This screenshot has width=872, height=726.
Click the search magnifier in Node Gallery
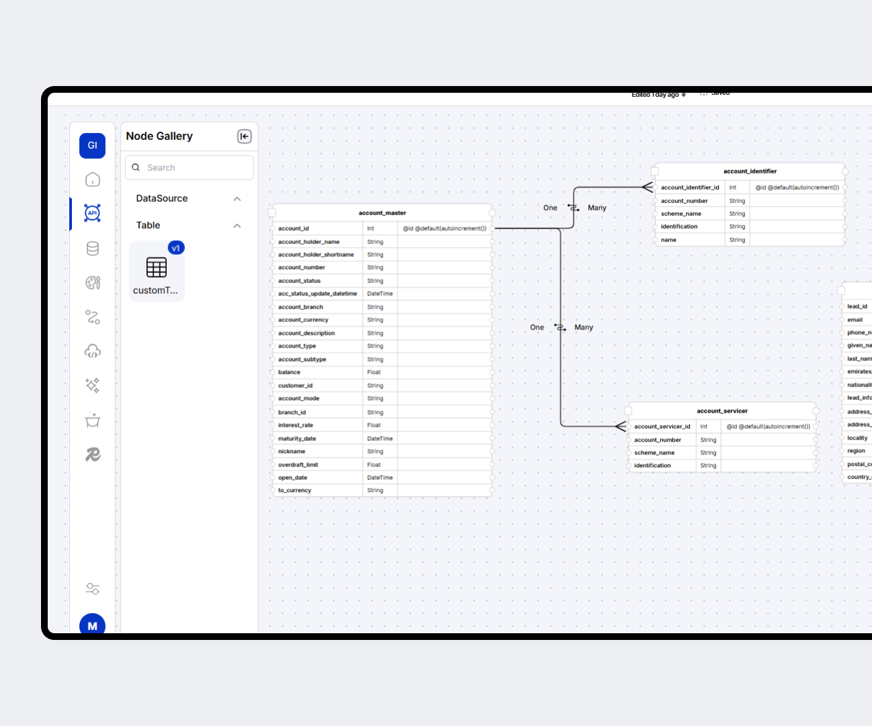click(136, 167)
